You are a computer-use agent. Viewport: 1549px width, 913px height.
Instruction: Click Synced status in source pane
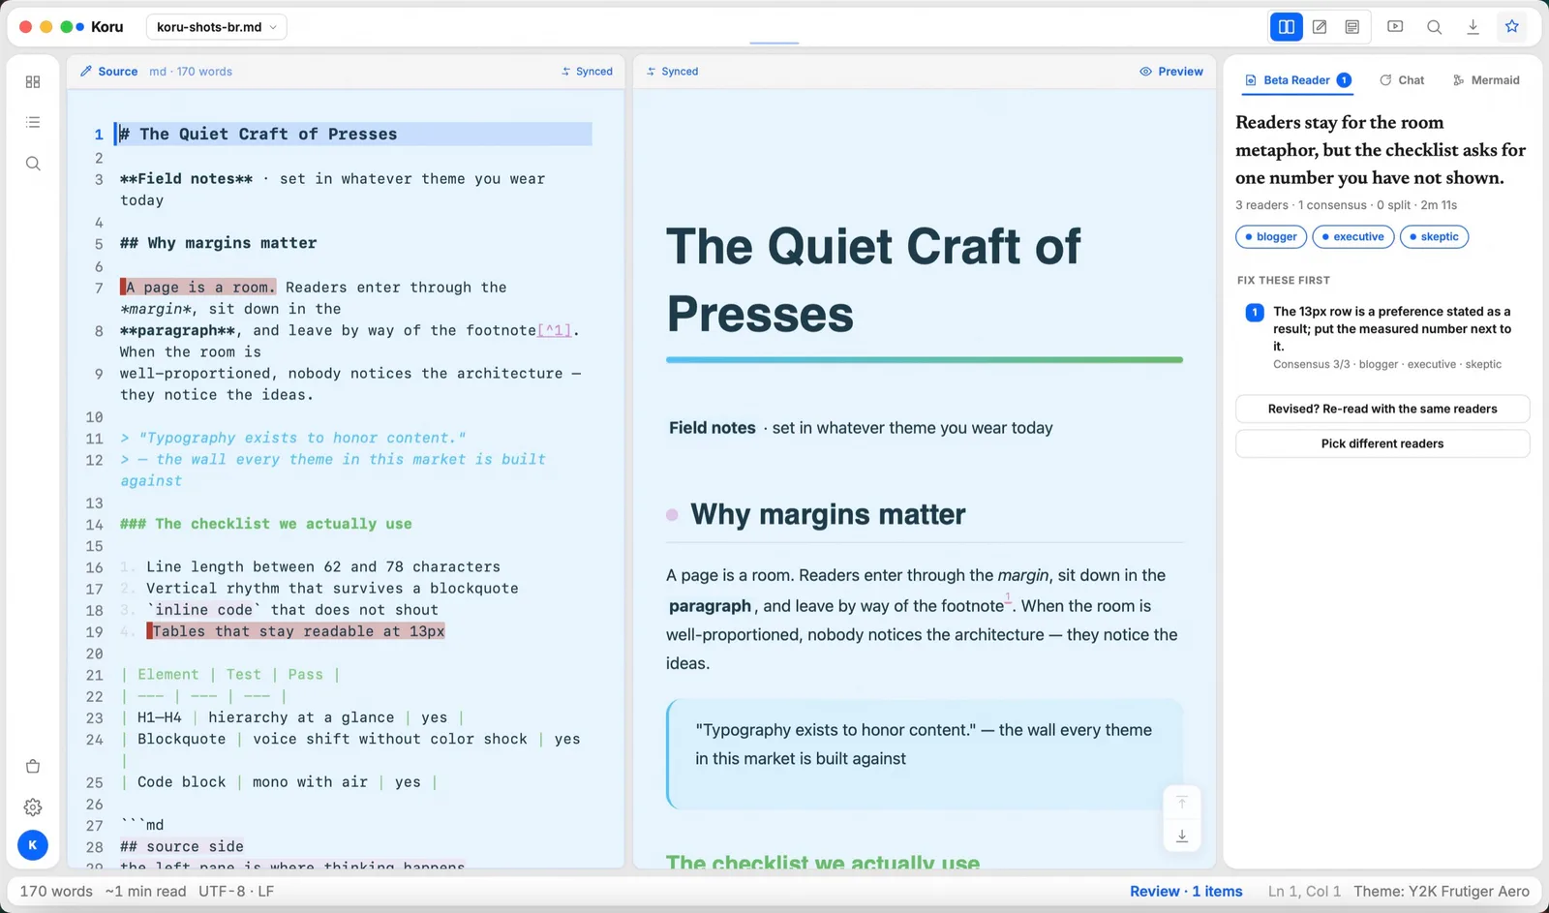pyautogui.click(x=587, y=72)
